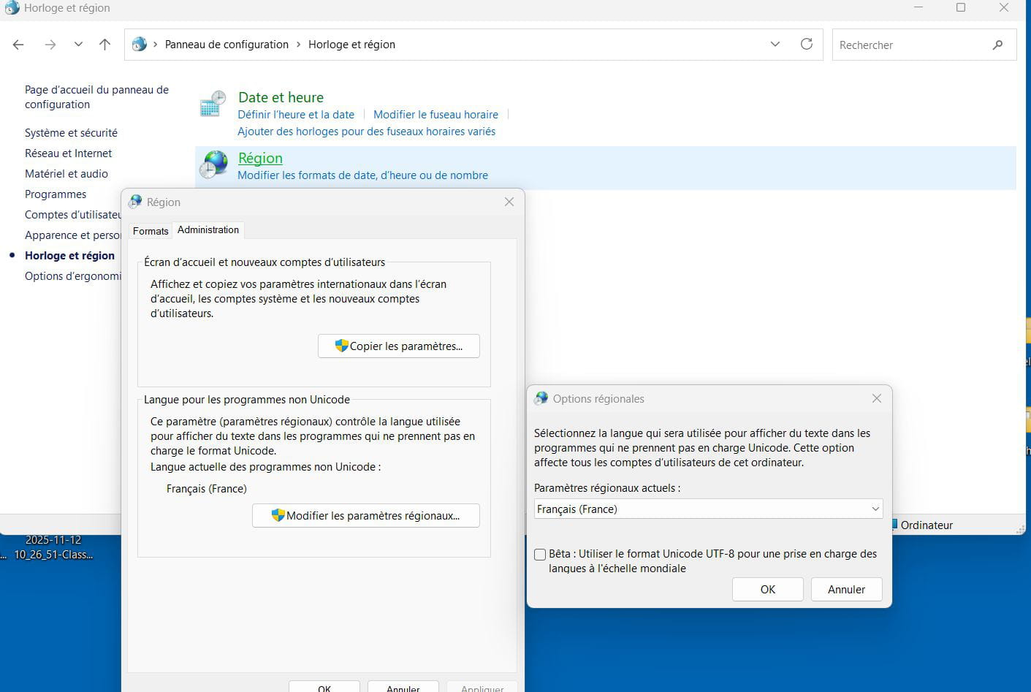
Task: Open Système et sécurité in sidebar
Action: pyautogui.click(x=71, y=133)
